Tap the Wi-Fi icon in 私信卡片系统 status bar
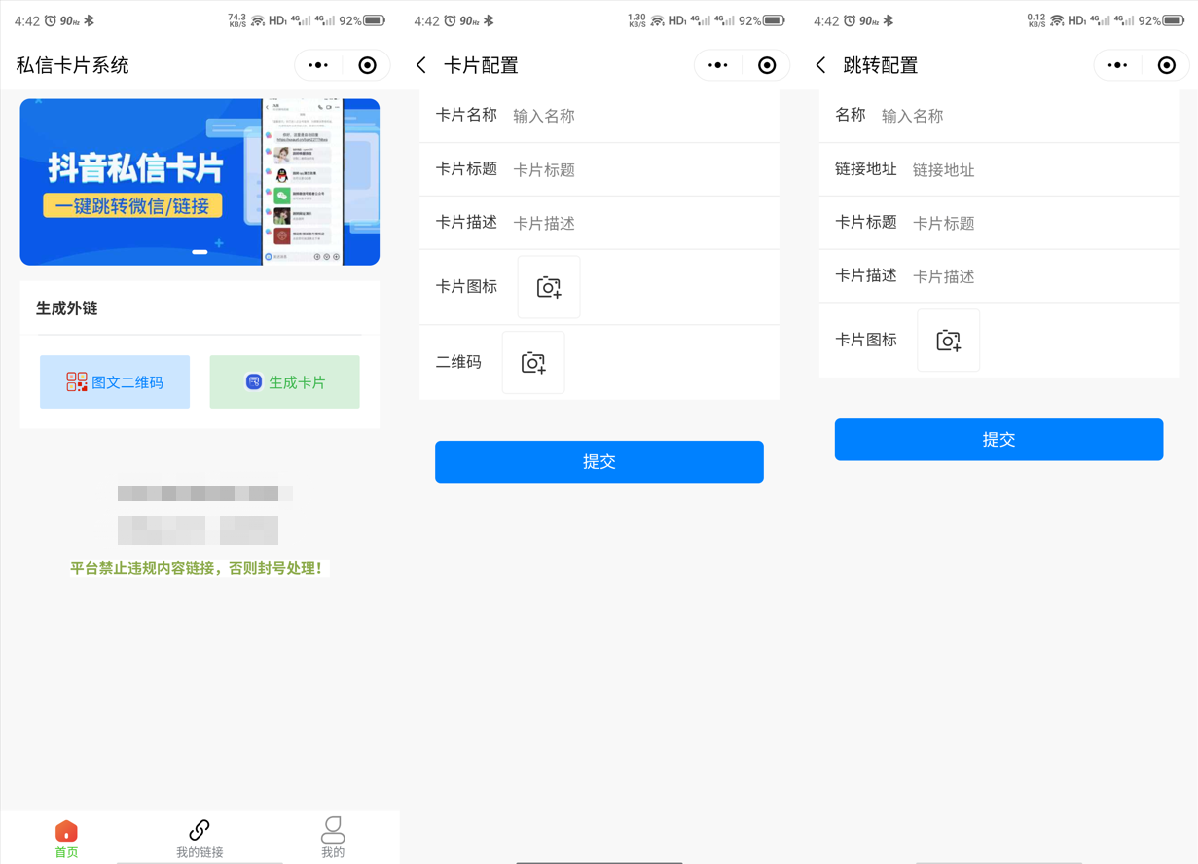This screenshot has width=1198, height=864. click(x=258, y=20)
